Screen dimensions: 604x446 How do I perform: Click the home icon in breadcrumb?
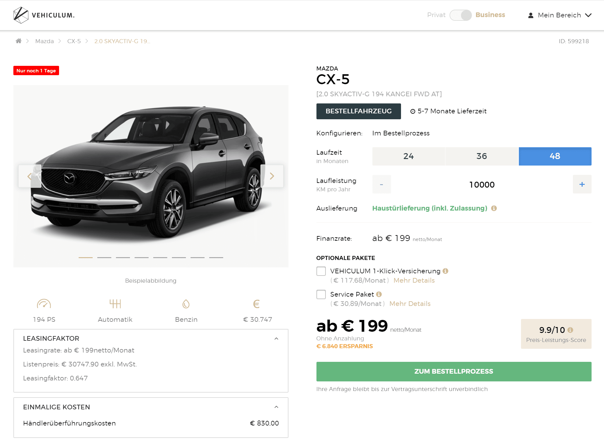pyautogui.click(x=19, y=41)
